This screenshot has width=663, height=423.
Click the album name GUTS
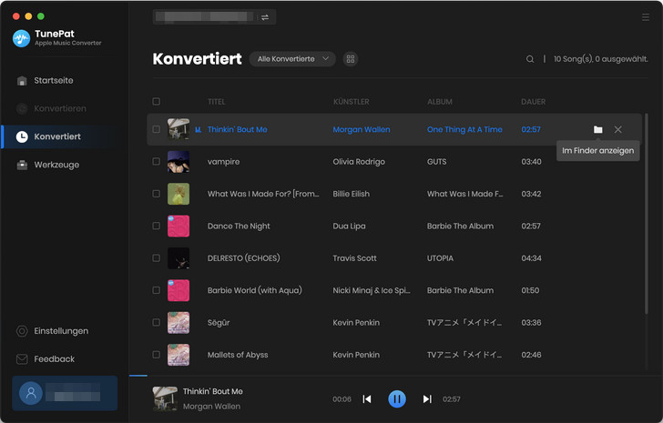click(436, 162)
